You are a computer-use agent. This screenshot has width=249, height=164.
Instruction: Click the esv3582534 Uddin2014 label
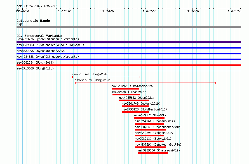click(35, 62)
